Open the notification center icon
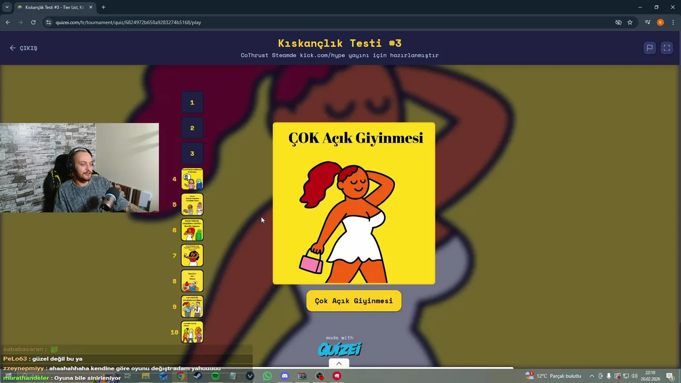 pos(670,376)
